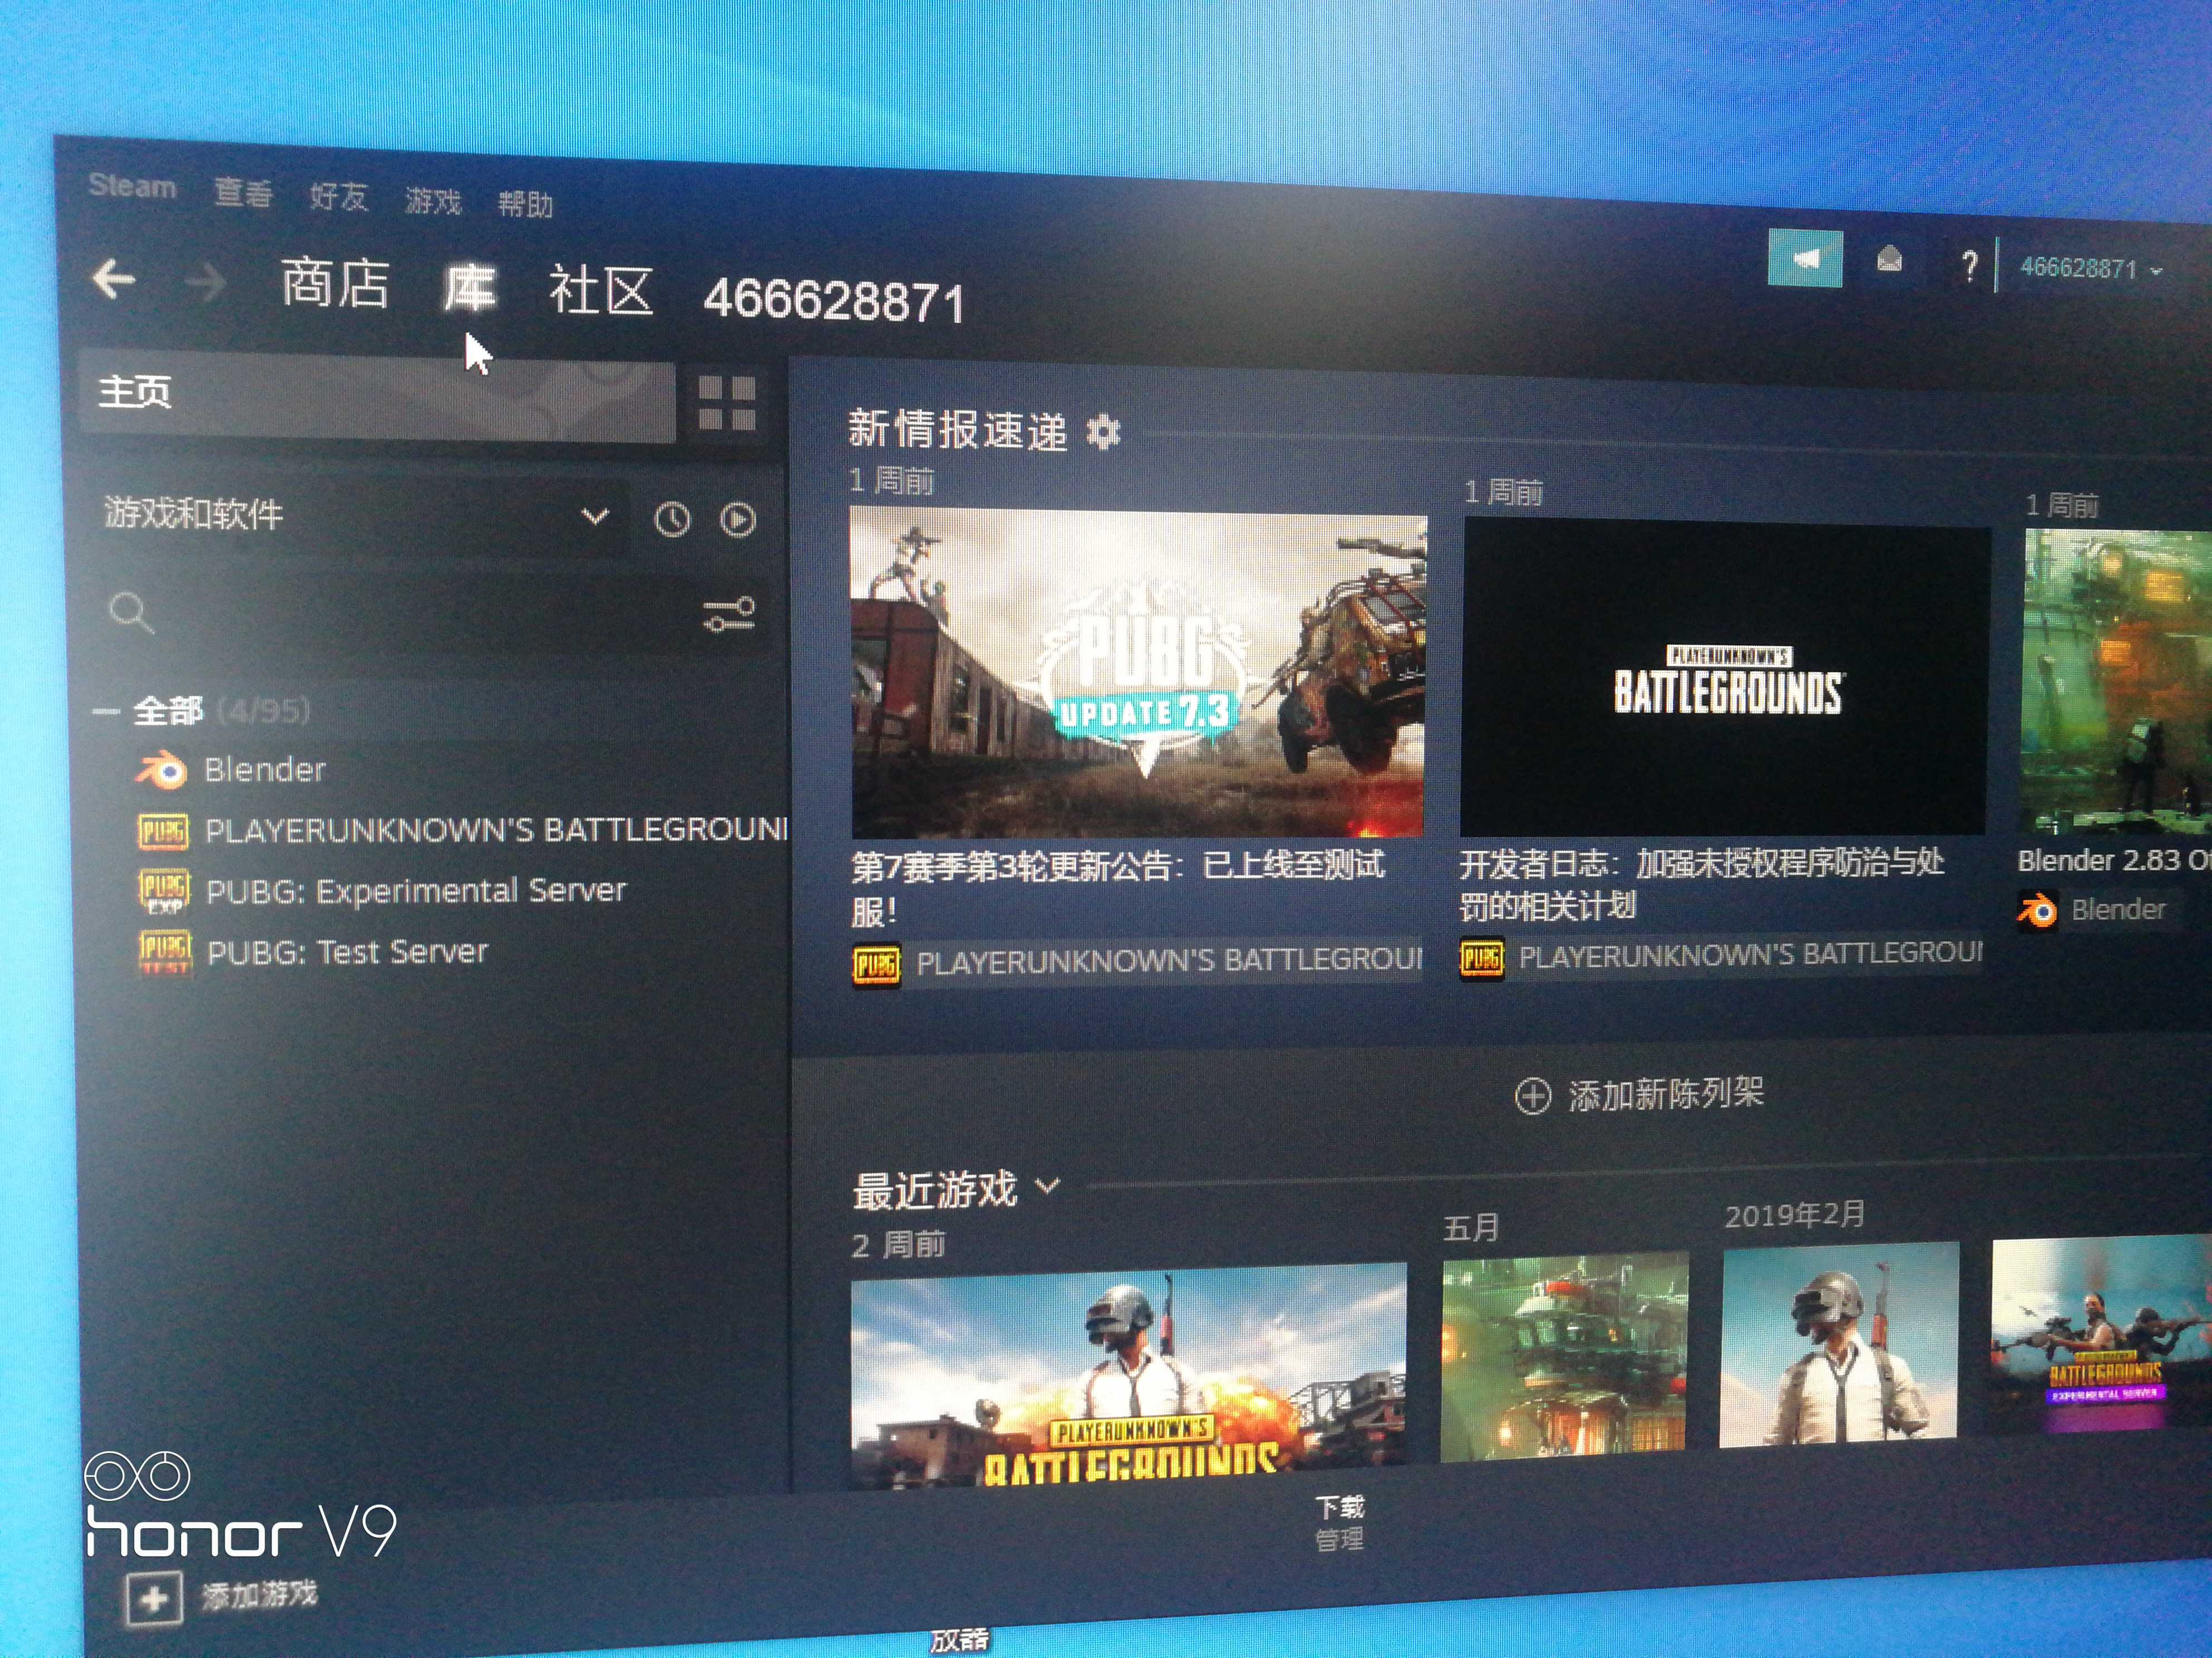
Task: Open the help question mark icon
Action: click(1969, 265)
